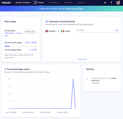Click the Dec 19, 2020 axis label

(x=28, y=112)
